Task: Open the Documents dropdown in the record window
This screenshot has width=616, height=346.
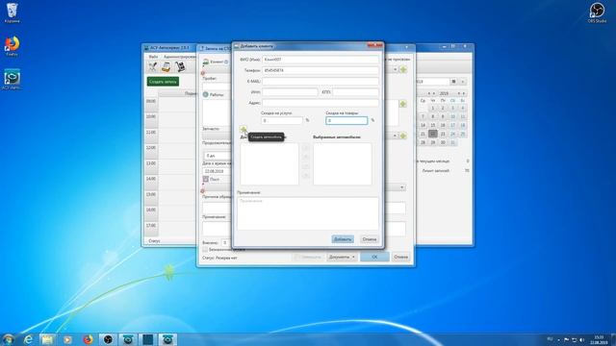Action: [x=342, y=257]
